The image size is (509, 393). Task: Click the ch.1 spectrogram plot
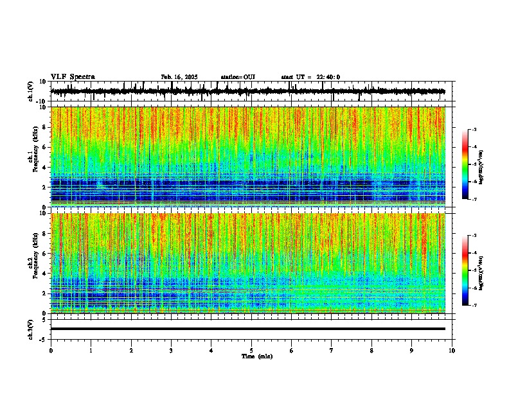pos(248,157)
